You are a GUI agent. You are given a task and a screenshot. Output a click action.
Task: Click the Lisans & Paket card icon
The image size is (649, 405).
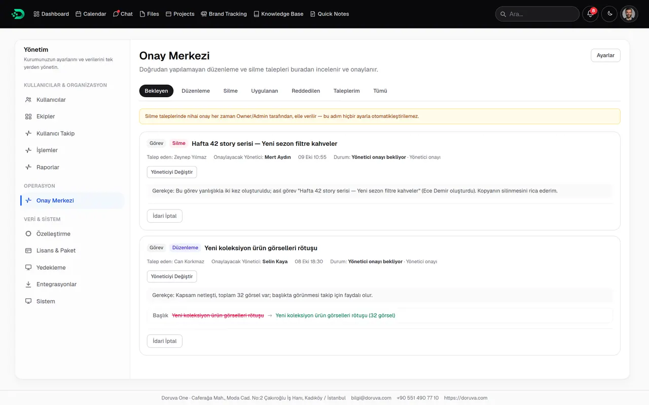[x=28, y=251]
